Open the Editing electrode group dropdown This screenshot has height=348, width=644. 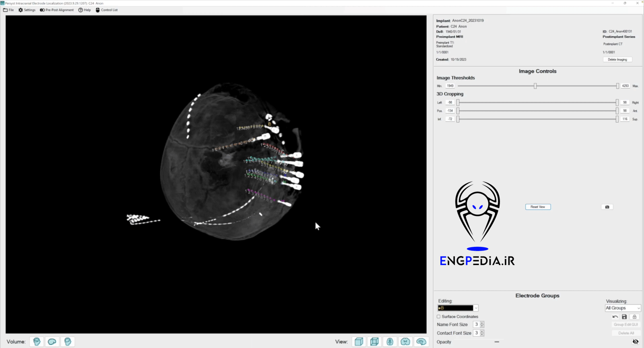(458, 308)
